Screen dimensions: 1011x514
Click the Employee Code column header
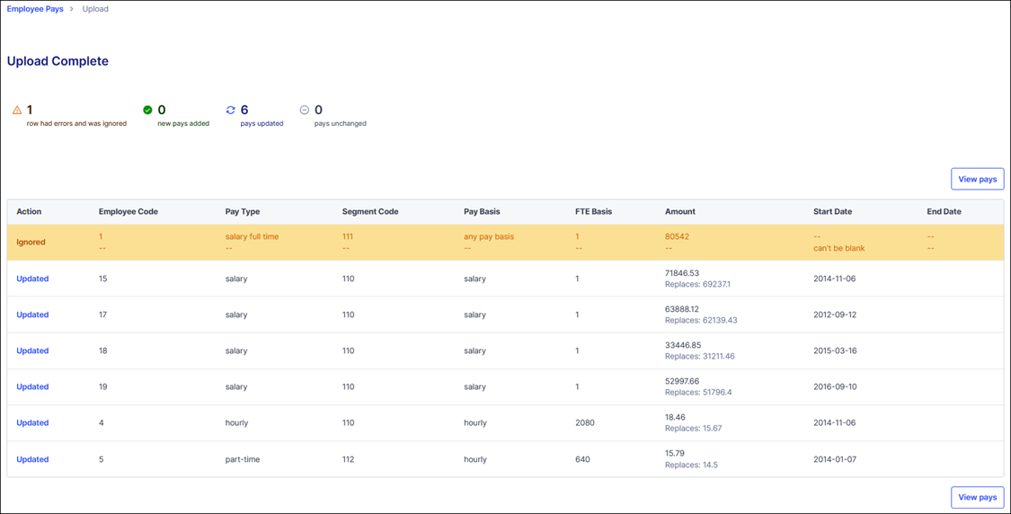coord(129,212)
